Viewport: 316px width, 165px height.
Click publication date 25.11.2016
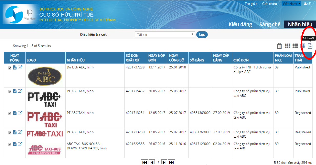177,144
